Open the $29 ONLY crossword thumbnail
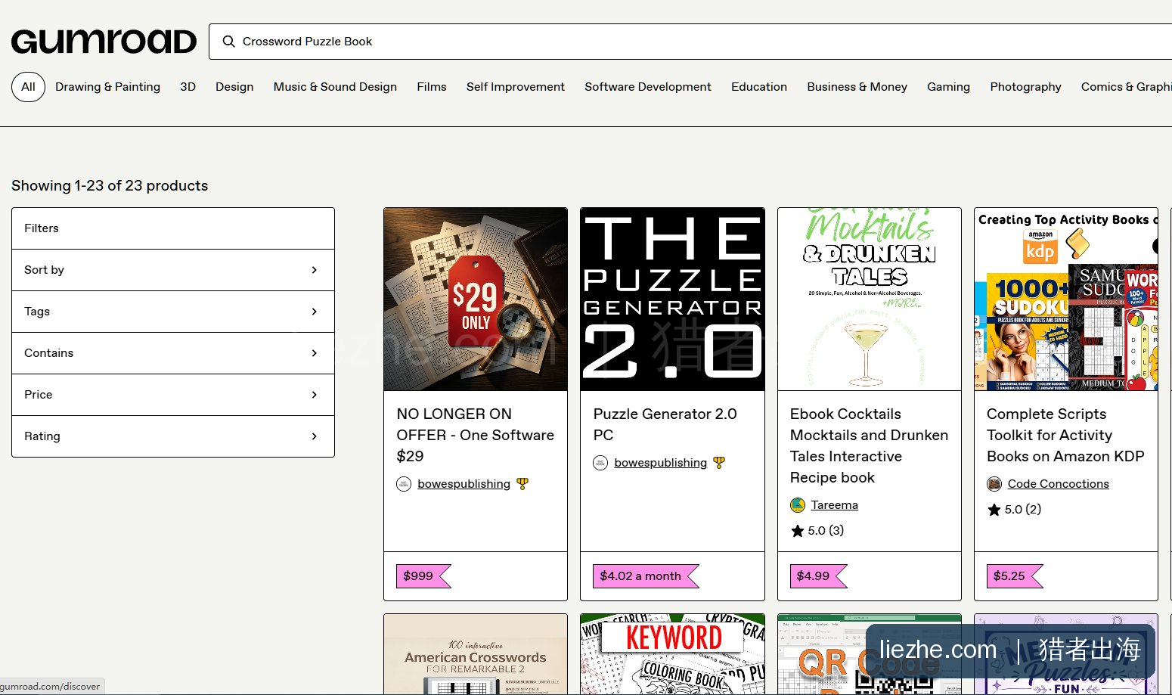Image resolution: width=1172 pixels, height=695 pixels. 476,299
